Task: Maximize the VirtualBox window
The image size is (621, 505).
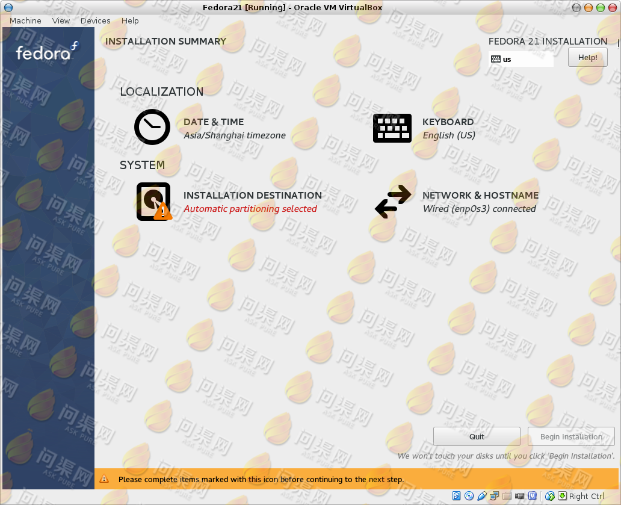Action: 601,8
